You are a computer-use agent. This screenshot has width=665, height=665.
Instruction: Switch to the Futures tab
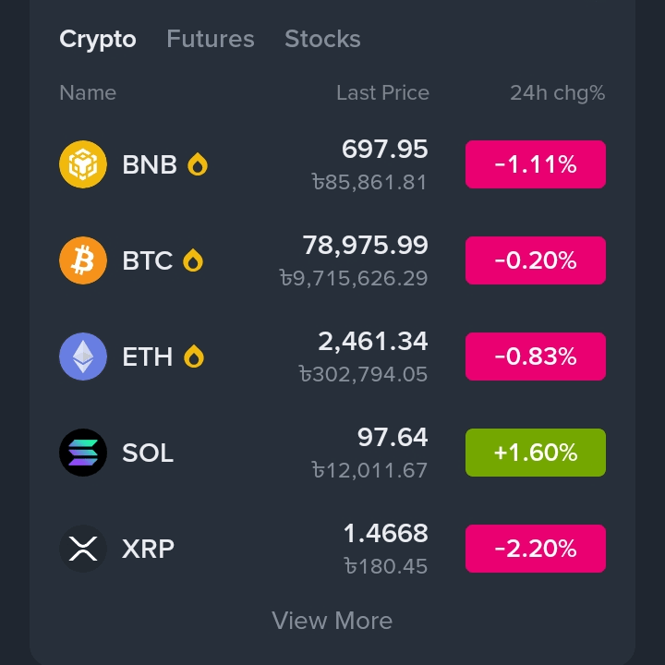pos(211,39)
